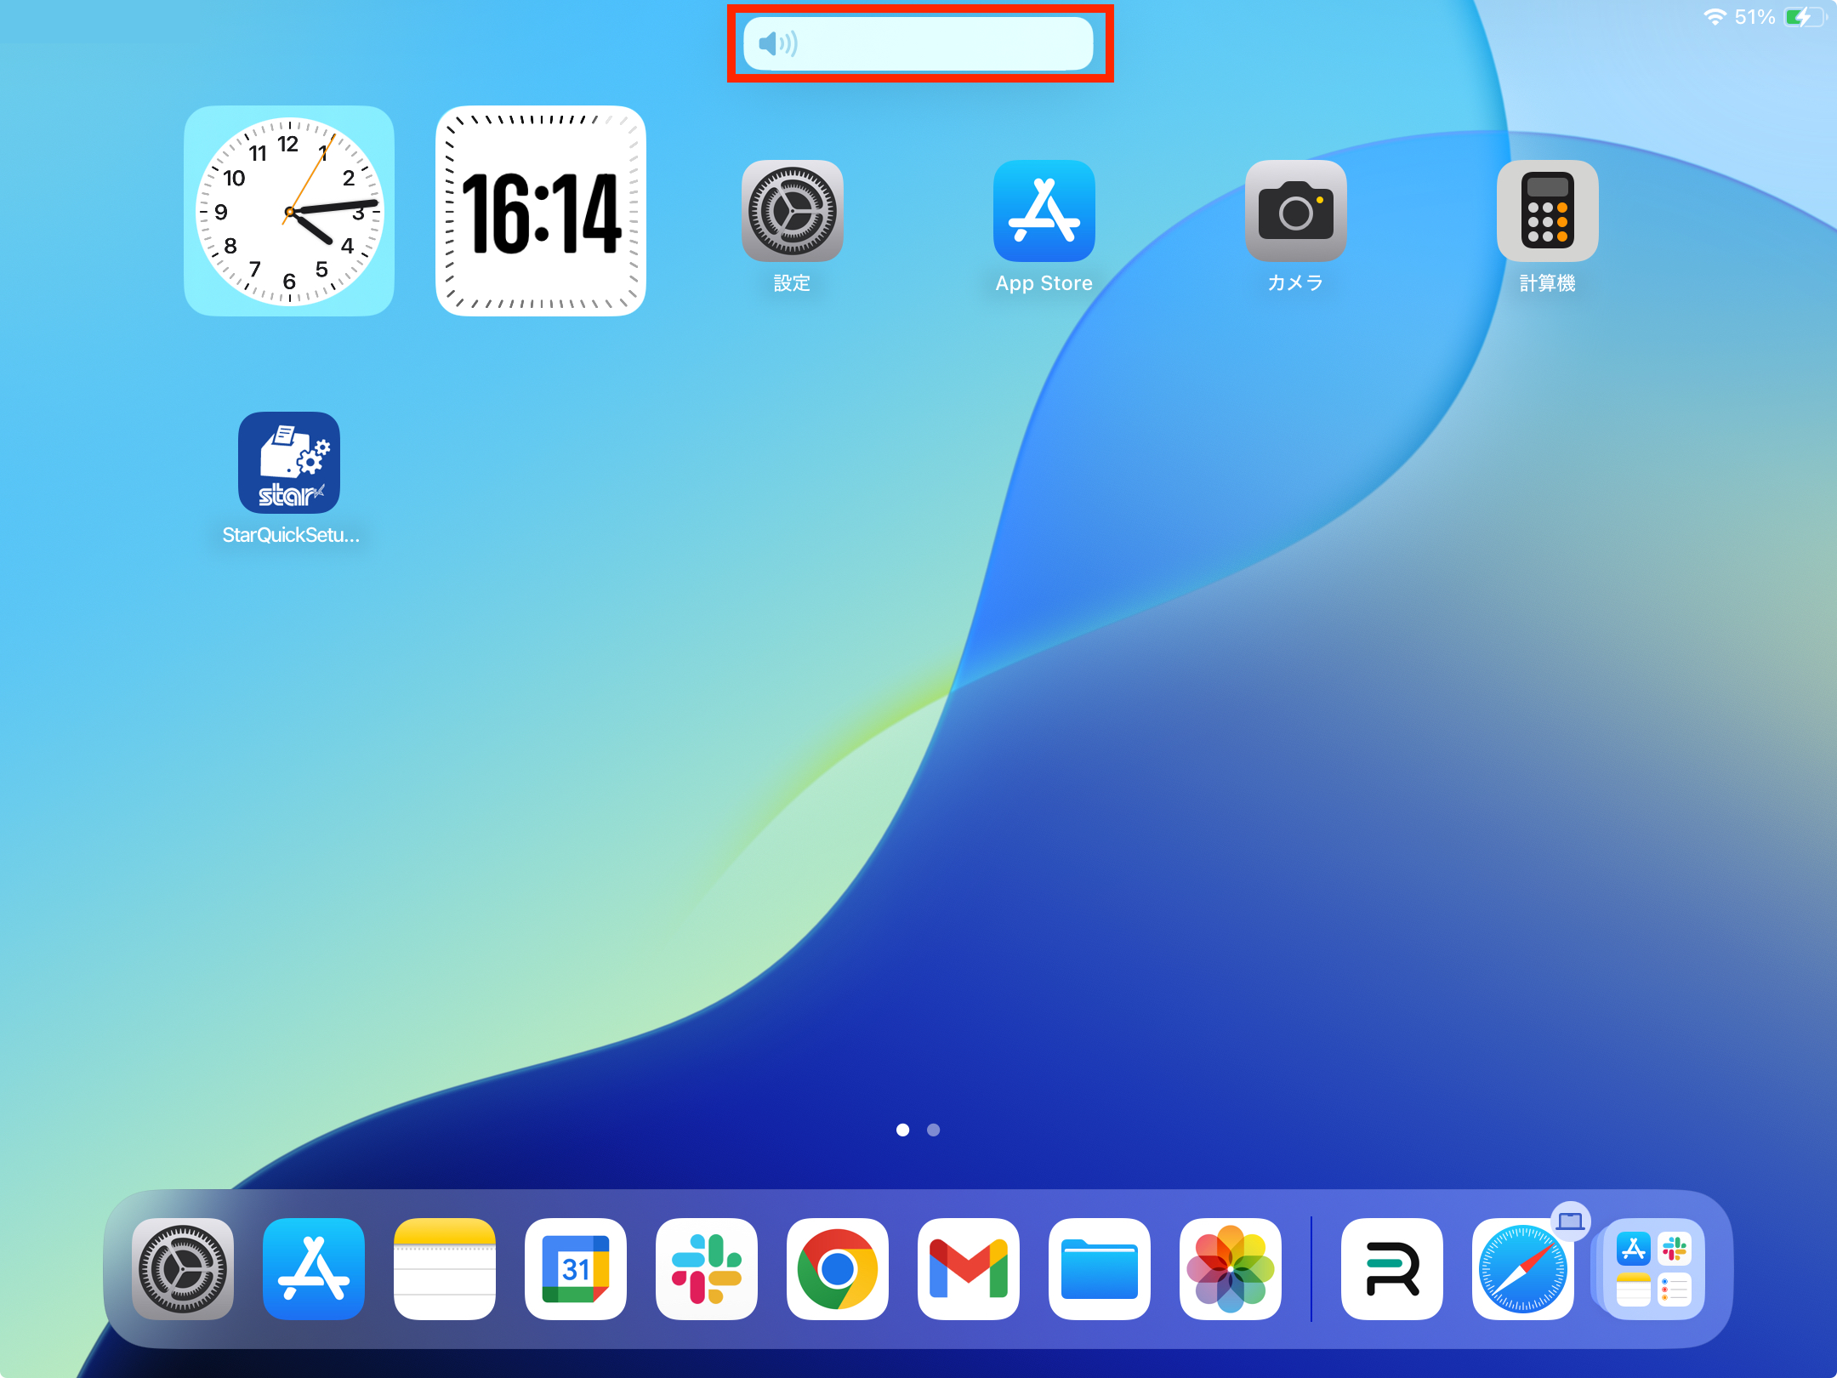Tap the volume level slider at top
Image resolution: width=1837 pixels, height=1378 pixels.
[x=918, y=43]
